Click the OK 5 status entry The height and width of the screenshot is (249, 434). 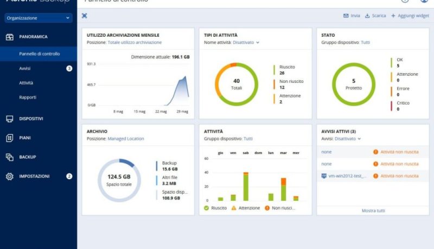(397, 63)
